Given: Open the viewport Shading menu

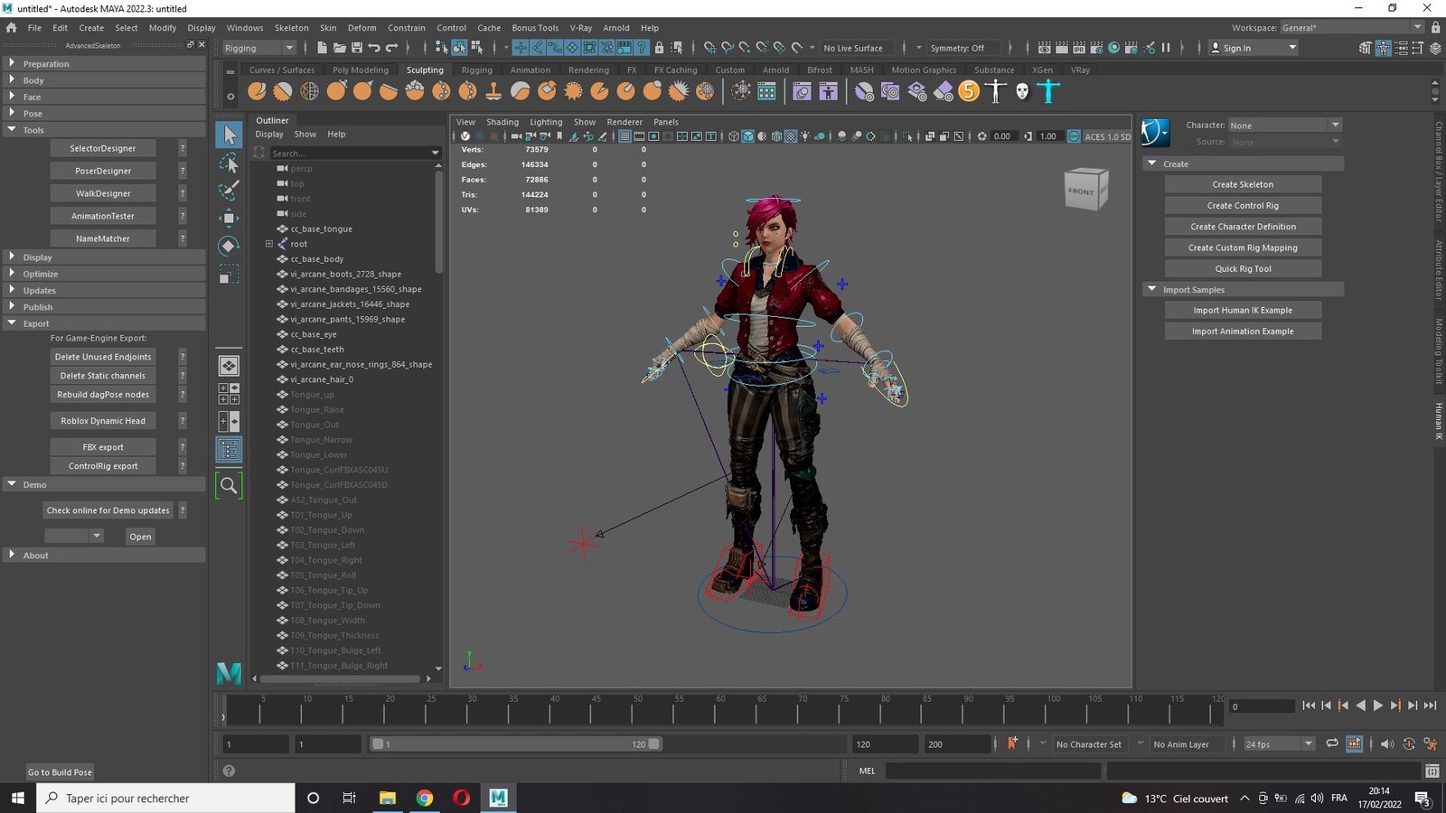Looking at the screenshot, I should coord(502,122).
